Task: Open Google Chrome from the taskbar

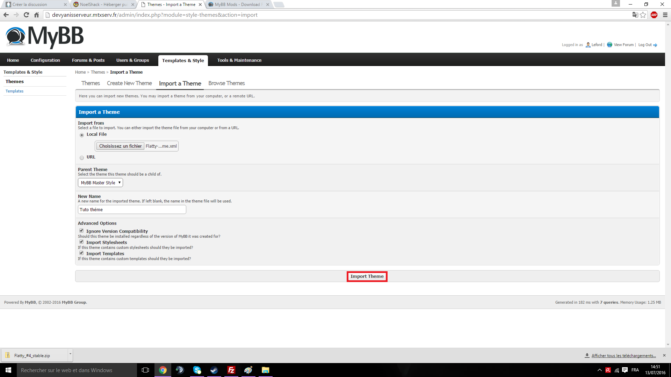Action: coord(163,370)
